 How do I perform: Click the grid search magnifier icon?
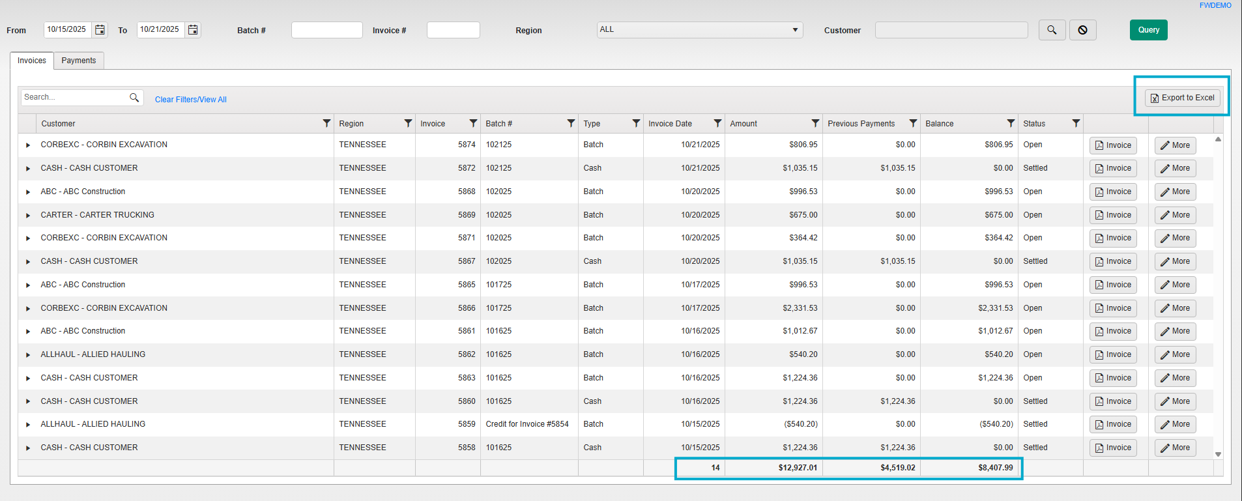coord(134,98)
